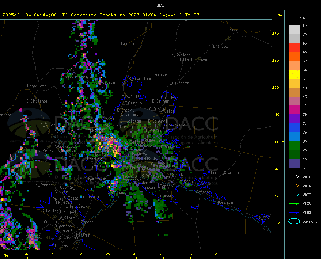Click the Potrerillos label
This screenshot has width=321, height=259.
pos(65,146)
